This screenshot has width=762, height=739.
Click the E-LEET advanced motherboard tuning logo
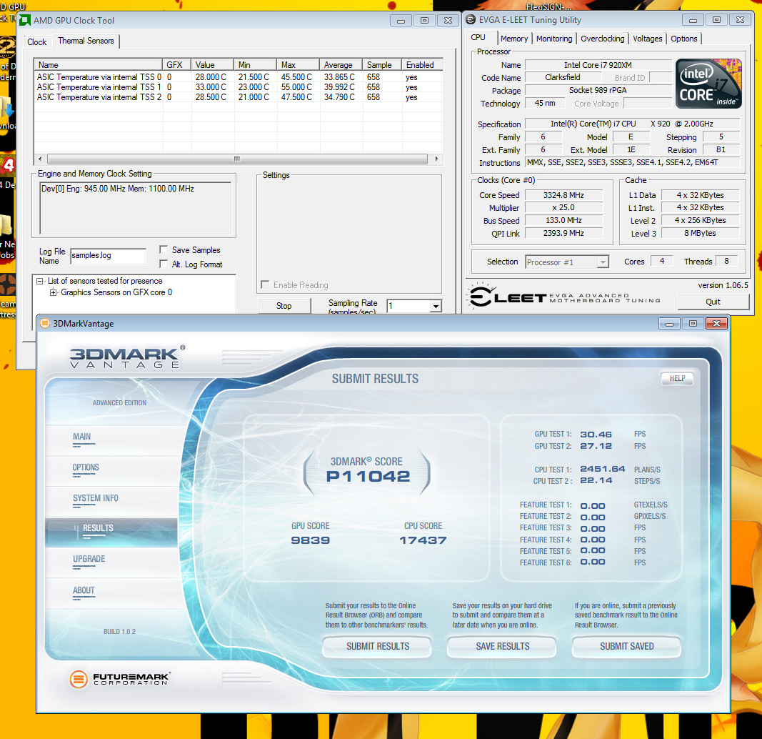click(565, 296)
